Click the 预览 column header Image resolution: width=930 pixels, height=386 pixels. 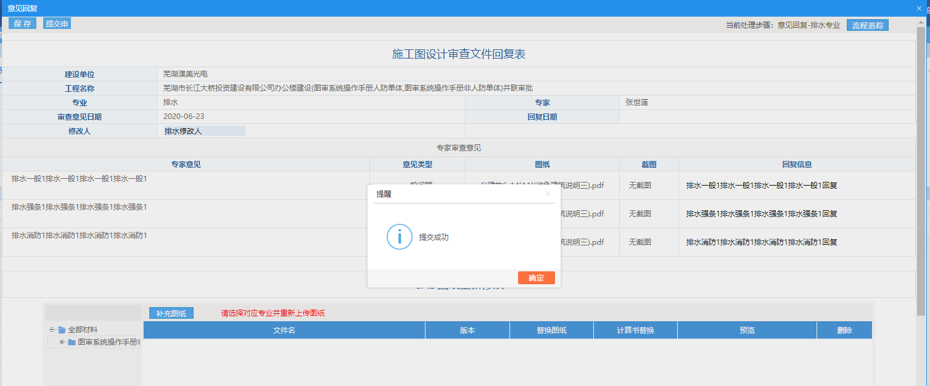747,331
